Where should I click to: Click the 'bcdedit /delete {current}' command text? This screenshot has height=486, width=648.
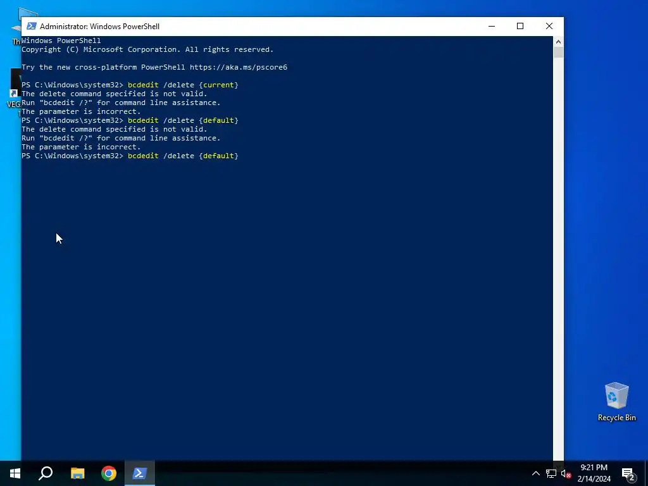pyautogui.click(x=183, y=85)
